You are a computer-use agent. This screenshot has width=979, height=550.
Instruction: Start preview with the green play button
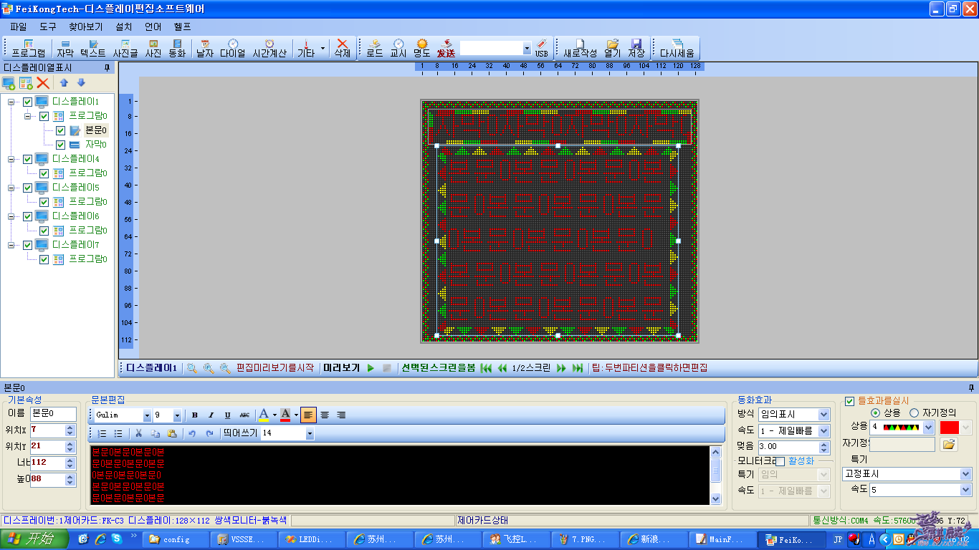click(371, 368)
